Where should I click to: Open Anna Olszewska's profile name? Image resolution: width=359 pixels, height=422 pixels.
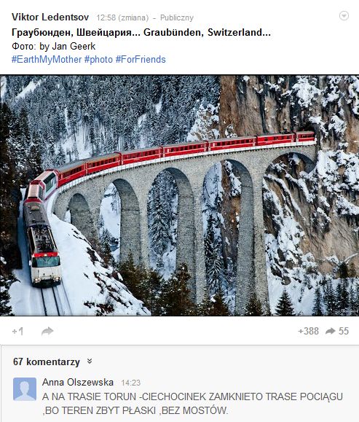[x=78, y=382]
